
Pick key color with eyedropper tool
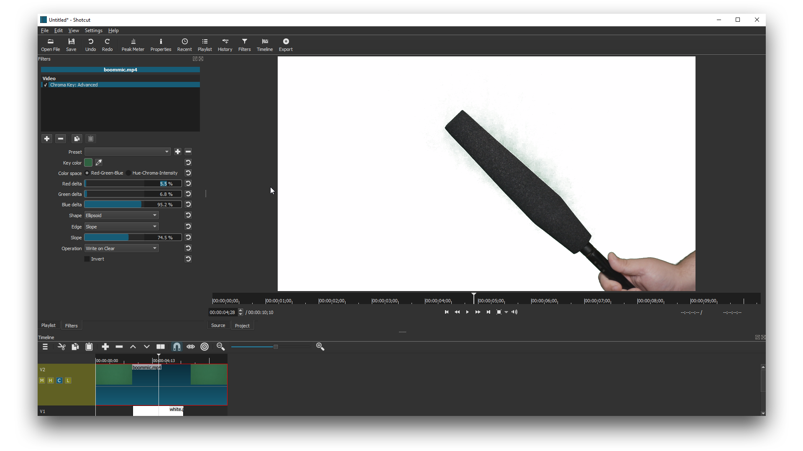99,162
